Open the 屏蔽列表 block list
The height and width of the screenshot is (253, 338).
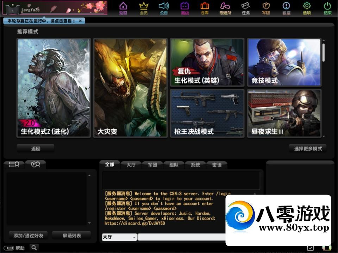(x=71, y=235)
